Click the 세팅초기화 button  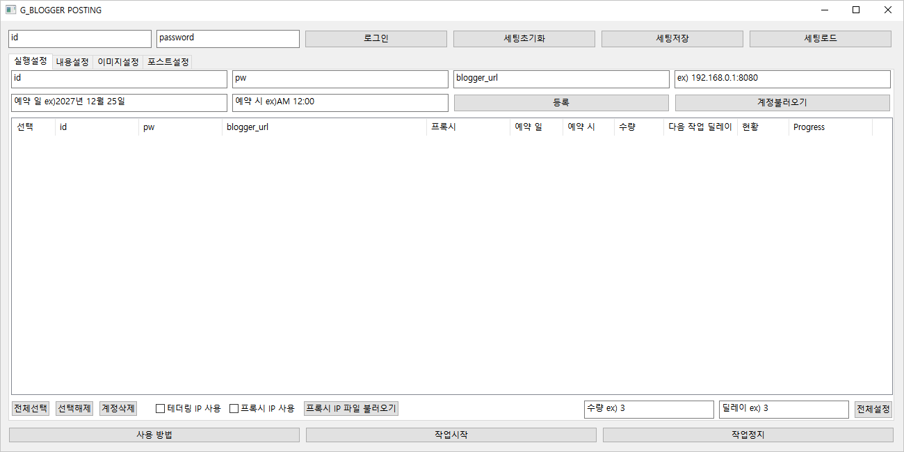click(x=524, y=39)
